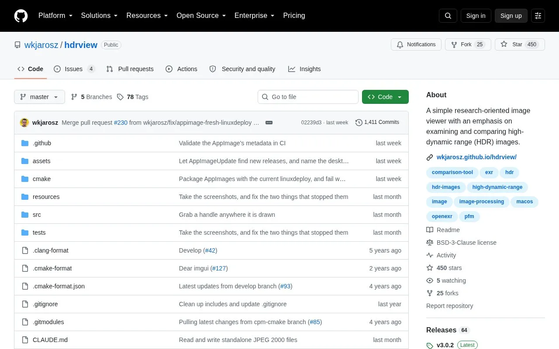The width and height of the screenshot is (559, 349).
Task: Click wkjarosz avatar in latest commit row
Action: point(24,123)
